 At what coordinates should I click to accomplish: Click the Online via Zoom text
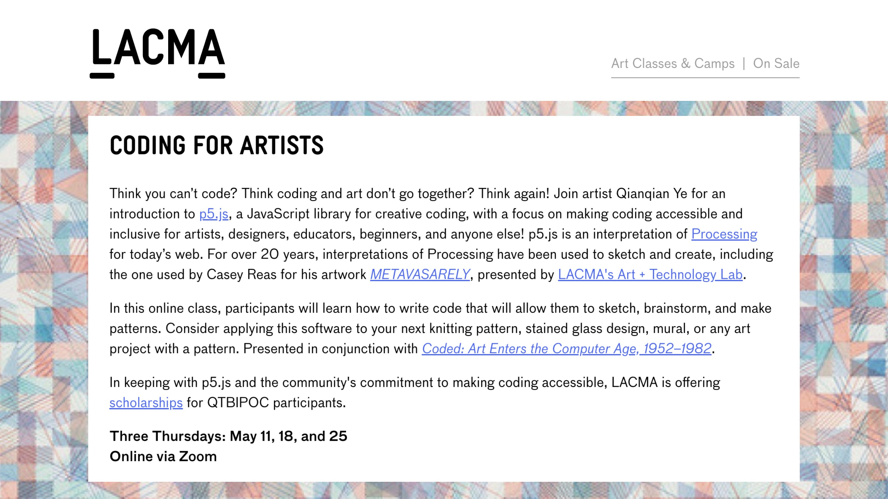point(163,456)
